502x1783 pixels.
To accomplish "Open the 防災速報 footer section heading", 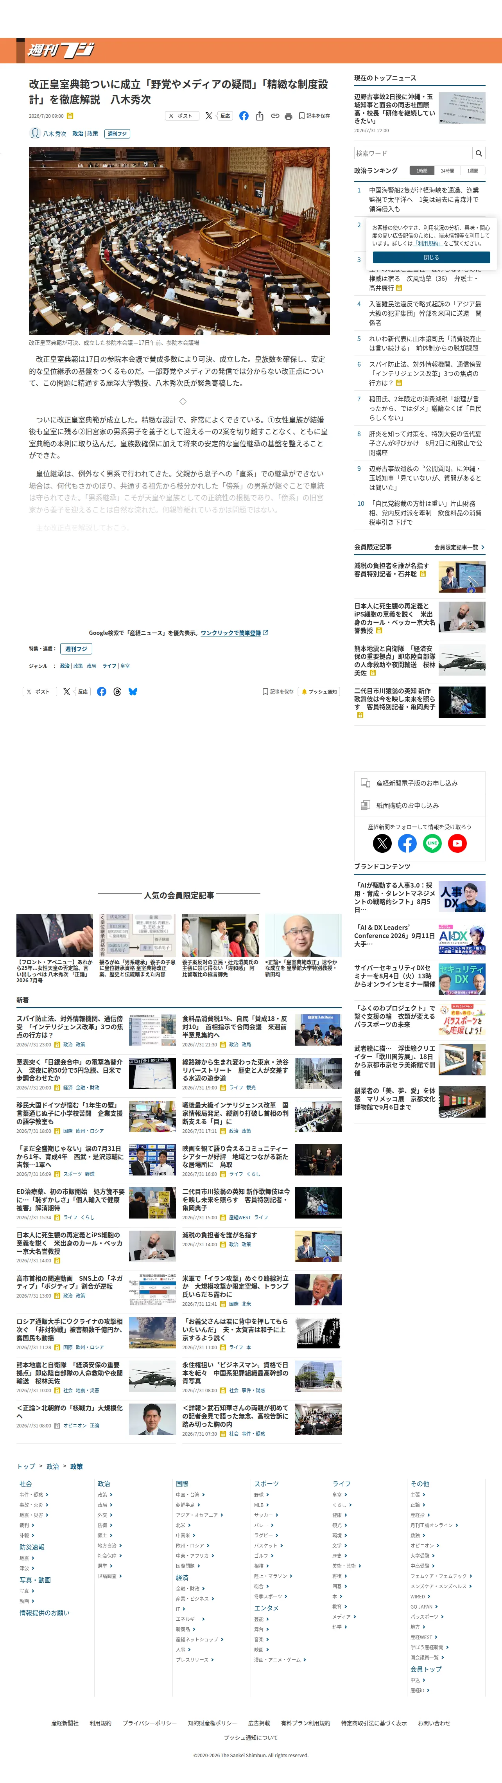I will pos(32,1547).
